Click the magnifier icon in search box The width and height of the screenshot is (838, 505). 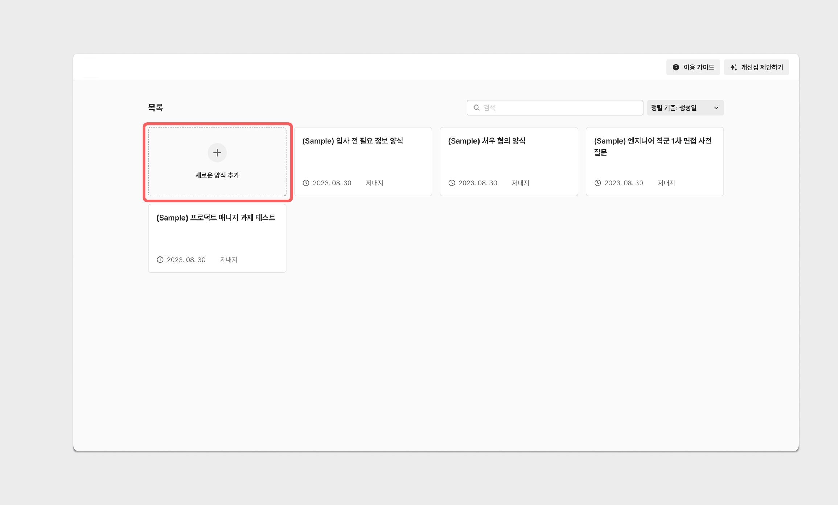(476, 108)
